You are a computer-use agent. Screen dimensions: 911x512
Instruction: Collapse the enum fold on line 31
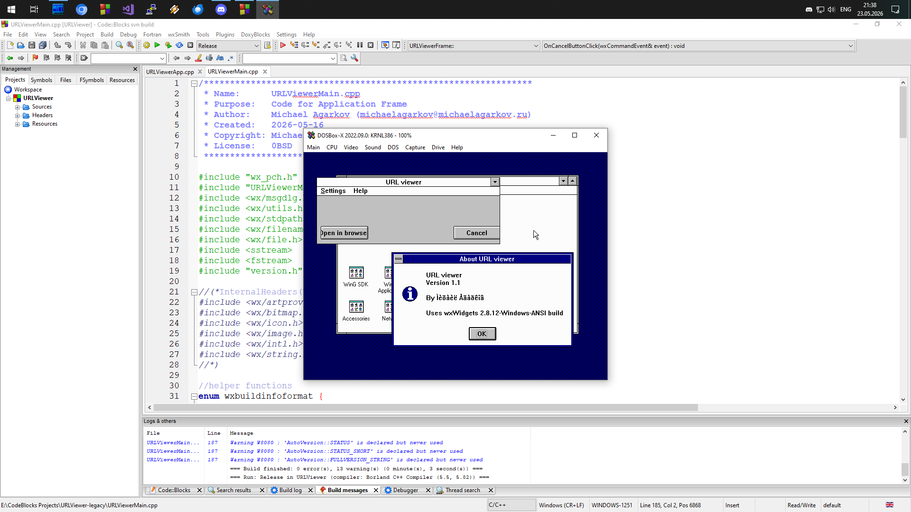pyautogui.click(x=194, y=397)
